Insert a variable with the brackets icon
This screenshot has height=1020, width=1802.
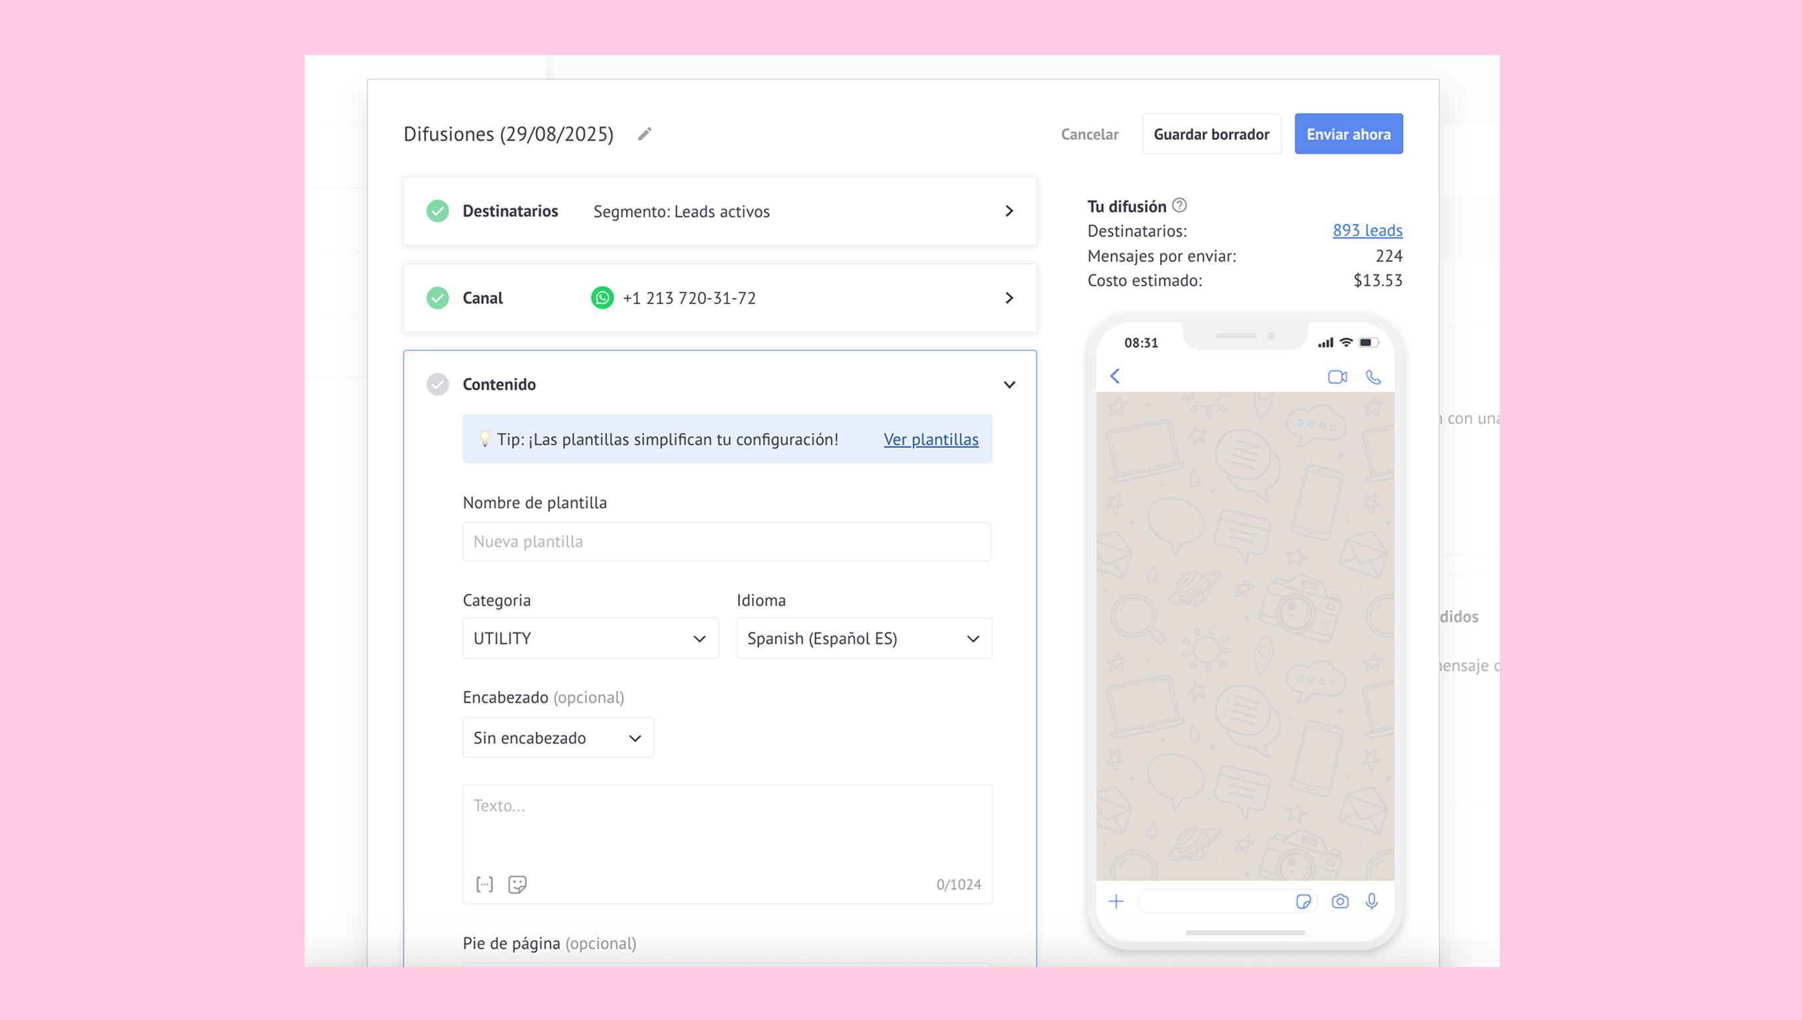(484, 884)
